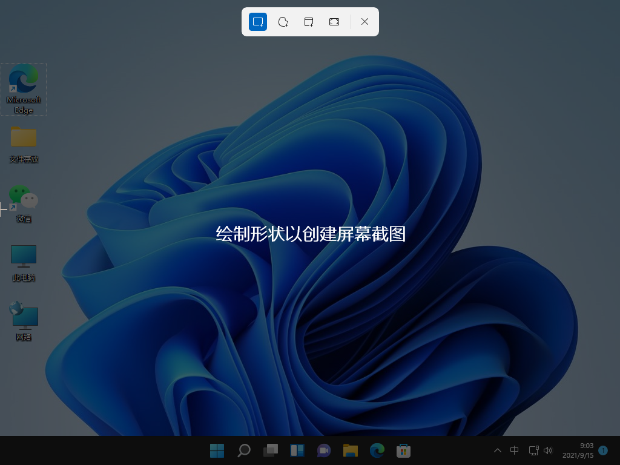Screen dimensions: 620x465
Task: Open File Explorer from the taskbar
Action: (350, 450)
